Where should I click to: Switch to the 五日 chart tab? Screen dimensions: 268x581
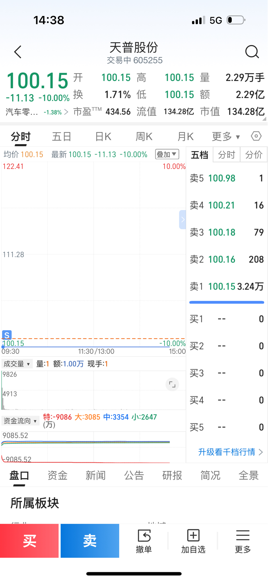62,136
